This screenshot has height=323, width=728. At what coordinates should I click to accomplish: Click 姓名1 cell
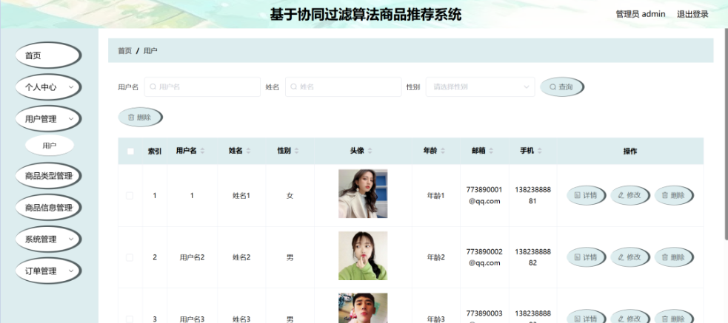point(241,196)
